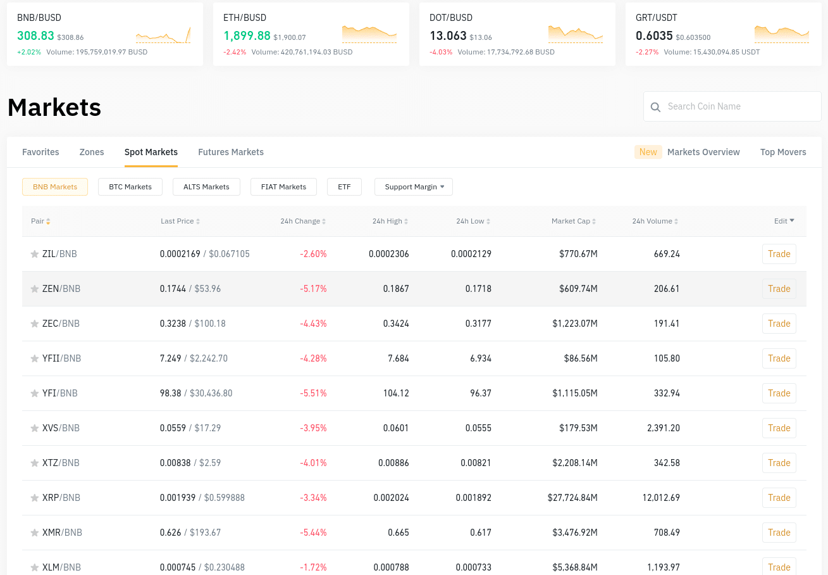Image resolution: width=828 pixels, height=575 pixels.
Task: Trade the XRP/BNB pair
Action: pos(779,498)
